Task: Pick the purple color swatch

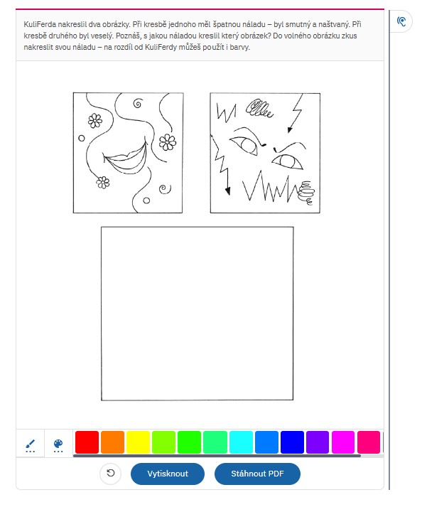Action: coord(318,442)
